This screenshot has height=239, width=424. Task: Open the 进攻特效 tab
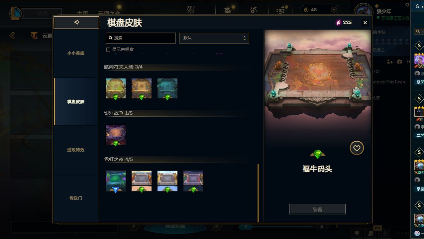coord(76,150)
